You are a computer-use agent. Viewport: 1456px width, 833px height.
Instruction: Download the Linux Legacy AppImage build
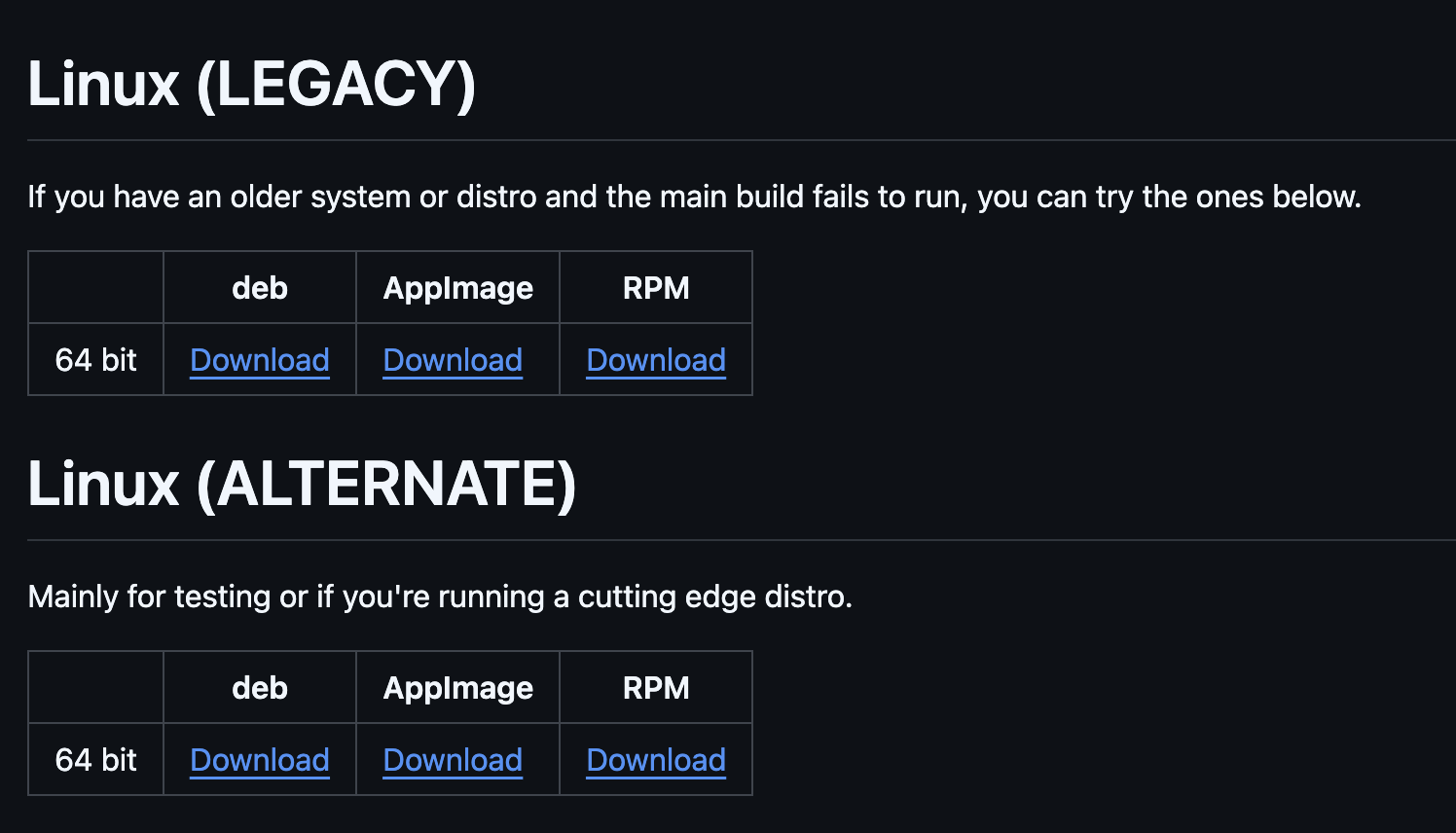click(x=453, y=360)
